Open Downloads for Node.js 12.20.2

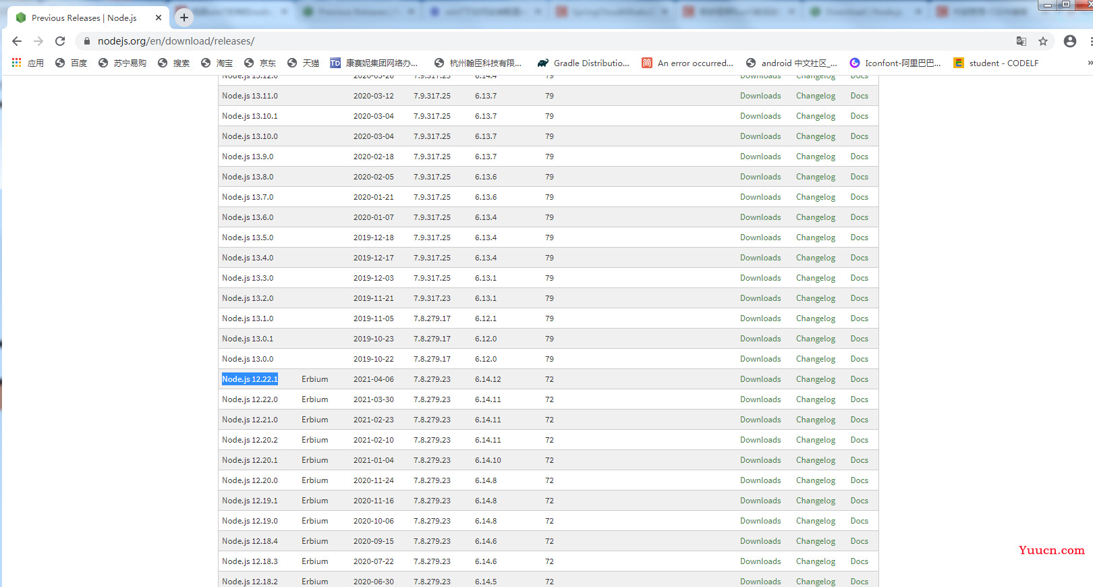pyautogui.click(x=760, y=440)
